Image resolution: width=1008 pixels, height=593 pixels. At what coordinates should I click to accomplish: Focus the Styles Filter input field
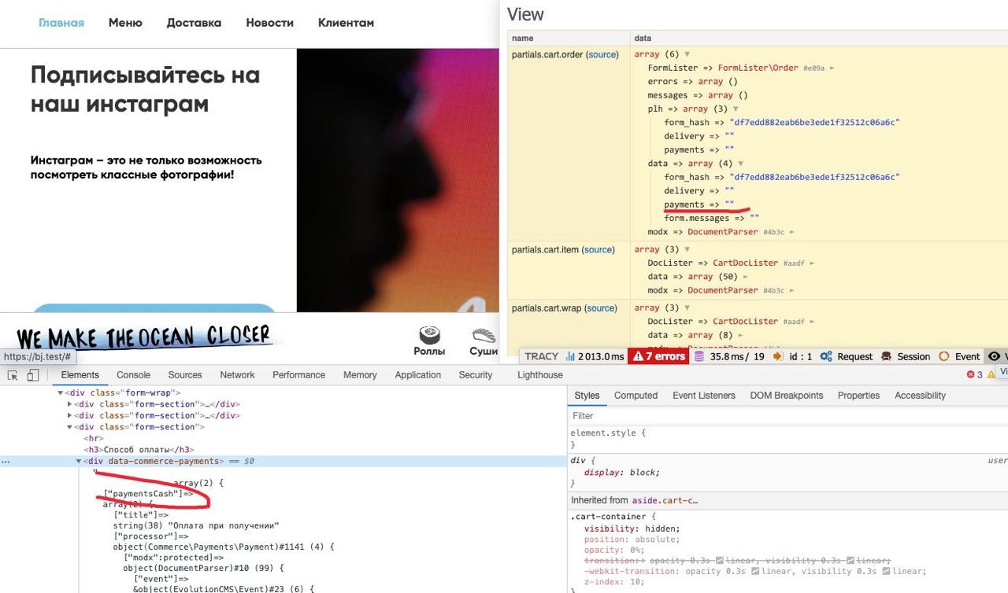click(787, 415)
